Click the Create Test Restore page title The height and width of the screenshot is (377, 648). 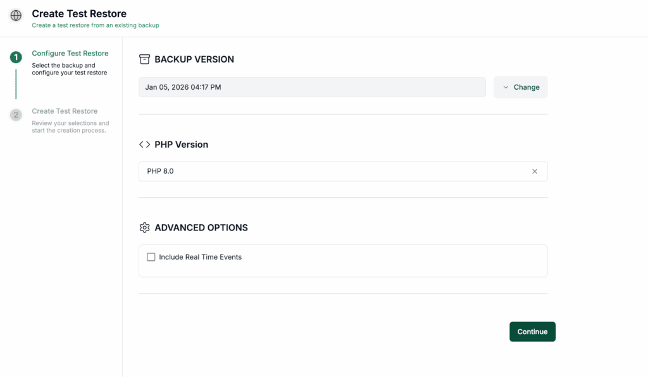point(79,14)
